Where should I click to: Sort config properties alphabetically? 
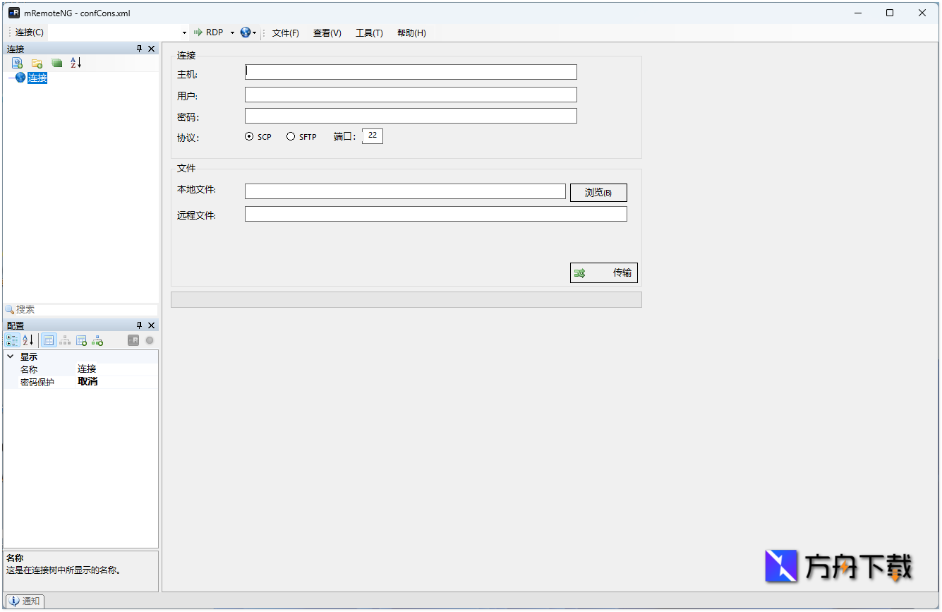[28, 340]
